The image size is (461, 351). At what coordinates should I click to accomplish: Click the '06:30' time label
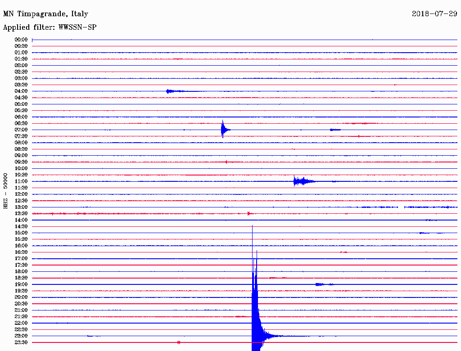pos(21,123)
